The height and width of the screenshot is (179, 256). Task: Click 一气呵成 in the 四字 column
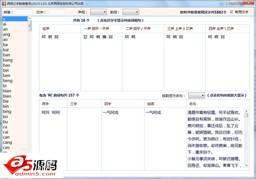coord(111,112)
